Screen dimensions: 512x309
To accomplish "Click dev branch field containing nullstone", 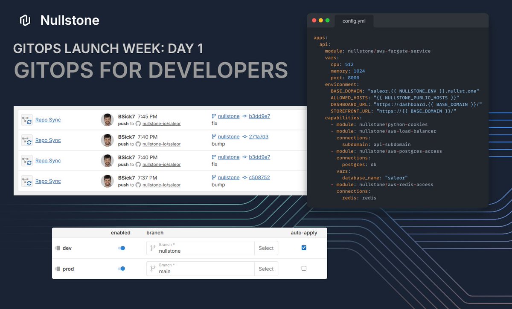I will pos(200,248).
